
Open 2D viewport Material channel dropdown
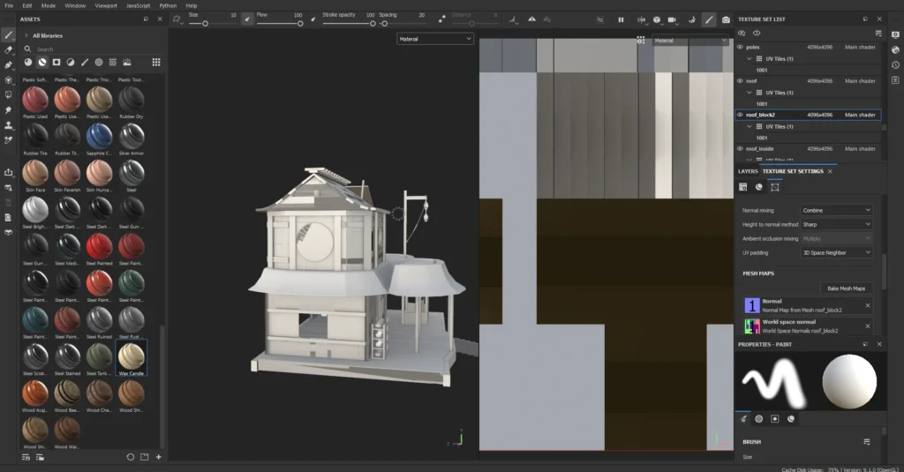tap(690, 41)
